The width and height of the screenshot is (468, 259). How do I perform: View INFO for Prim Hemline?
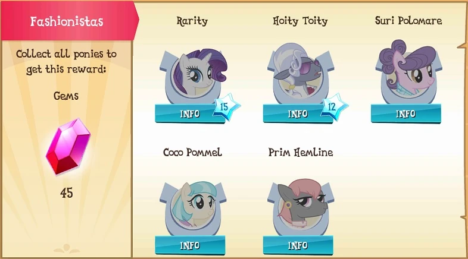[x=298, y=245]
